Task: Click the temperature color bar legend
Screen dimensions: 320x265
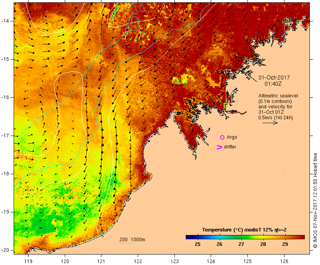Action: point(245,237)
